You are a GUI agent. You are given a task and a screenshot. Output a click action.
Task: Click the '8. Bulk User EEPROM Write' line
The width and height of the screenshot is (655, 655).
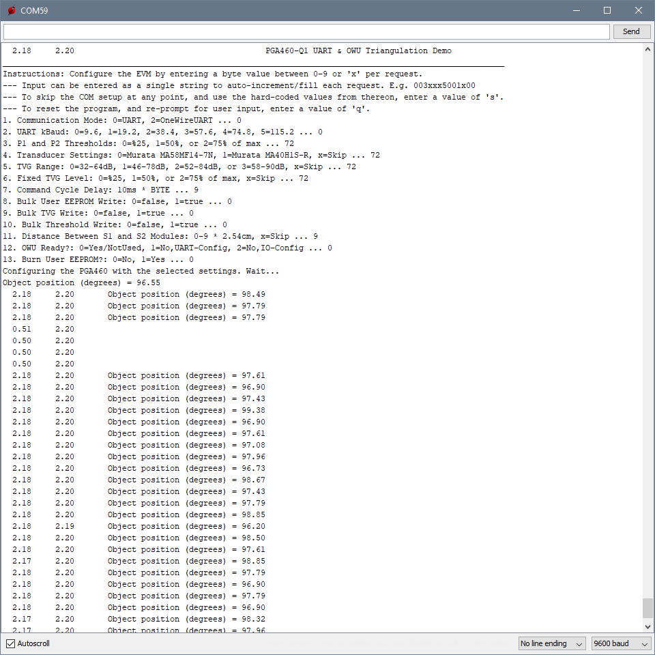(117, 202)
